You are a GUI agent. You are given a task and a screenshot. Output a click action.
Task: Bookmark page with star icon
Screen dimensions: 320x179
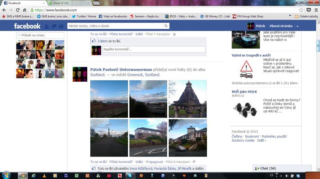point(301,10)
